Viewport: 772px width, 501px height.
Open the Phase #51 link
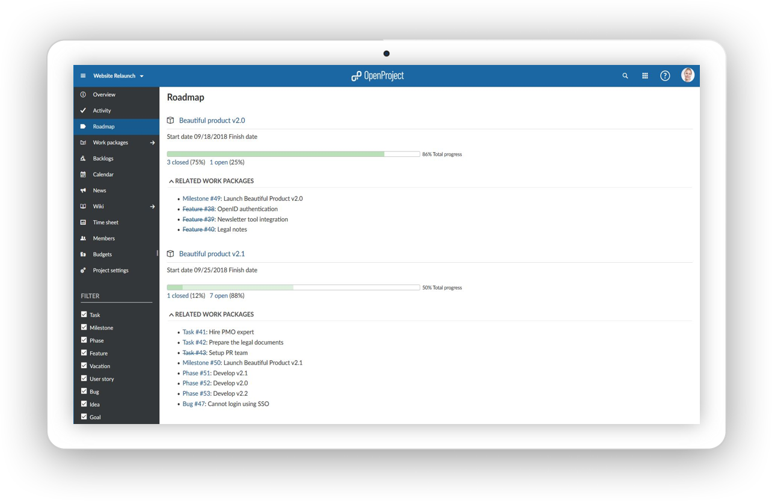coord(197,373)
